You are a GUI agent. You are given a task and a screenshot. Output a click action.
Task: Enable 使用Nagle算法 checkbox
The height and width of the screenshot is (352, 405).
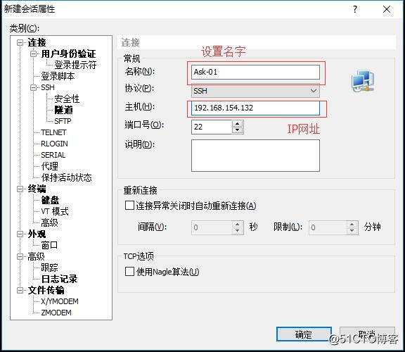(129, 272)
